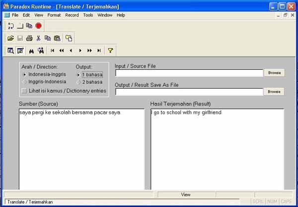Image resolution: width=298 pixels, height=207 pixels.
Task: Click the paste clipboard icon
Action: point(57,38)
